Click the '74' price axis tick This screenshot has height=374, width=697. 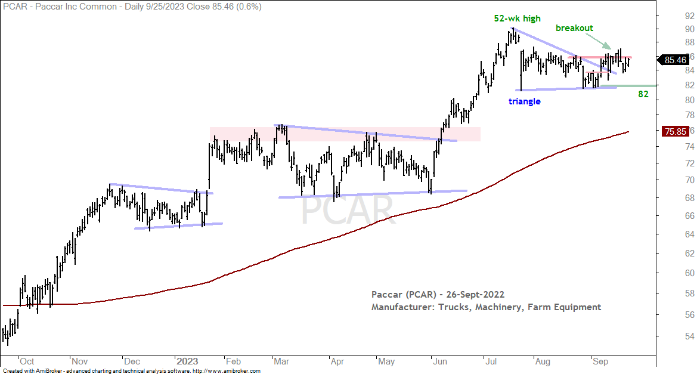point(690,147)
